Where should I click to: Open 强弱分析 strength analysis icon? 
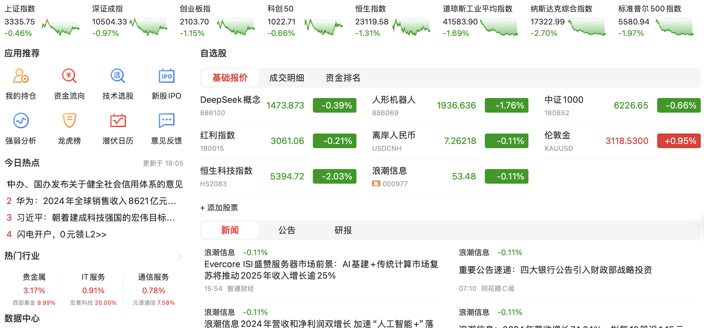(x=21, y=121)
